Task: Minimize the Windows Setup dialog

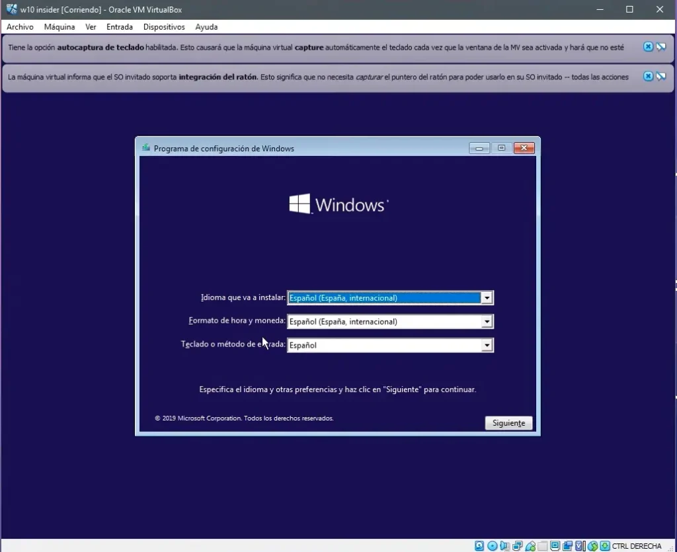Action: pyautogui.click(x=479, y=148)
